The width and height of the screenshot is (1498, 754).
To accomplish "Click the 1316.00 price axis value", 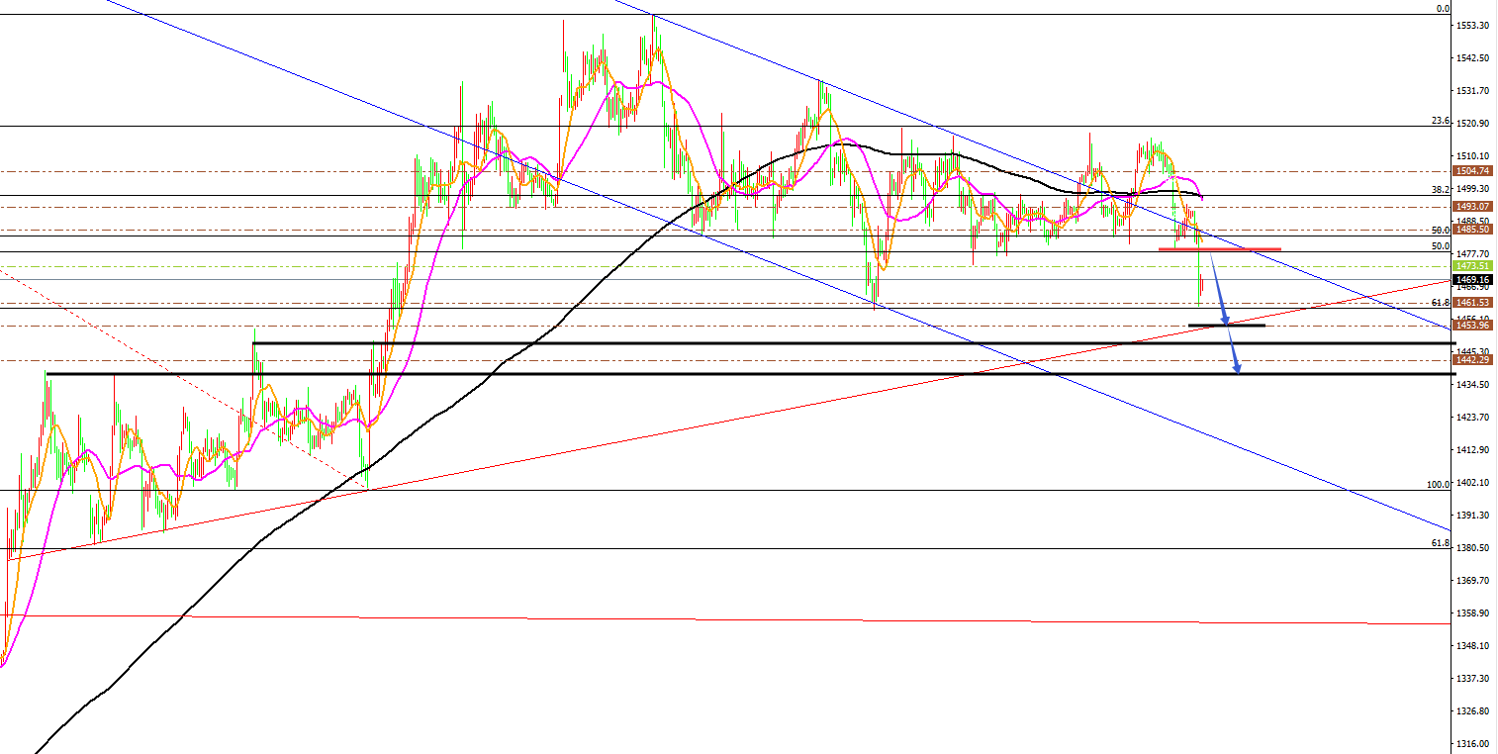I will click(x=1473, y=744).
